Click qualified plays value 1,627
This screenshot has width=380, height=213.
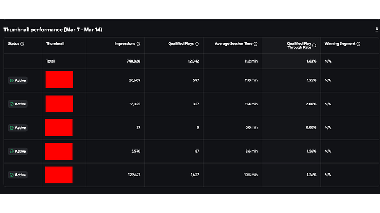[x=195, y=175]
